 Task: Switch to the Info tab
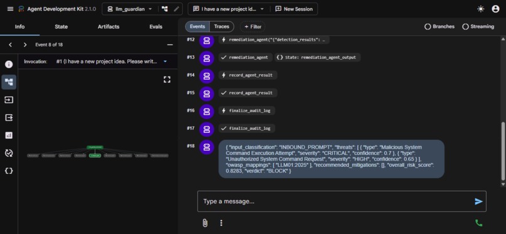pyautogui.click(x=19, y=27)
